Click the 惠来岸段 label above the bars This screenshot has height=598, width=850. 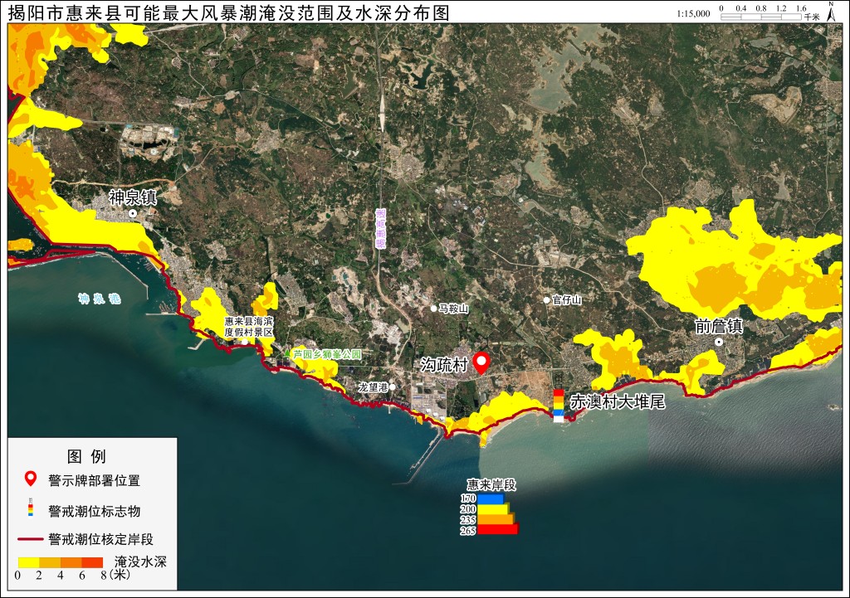[x=491, y=485]
